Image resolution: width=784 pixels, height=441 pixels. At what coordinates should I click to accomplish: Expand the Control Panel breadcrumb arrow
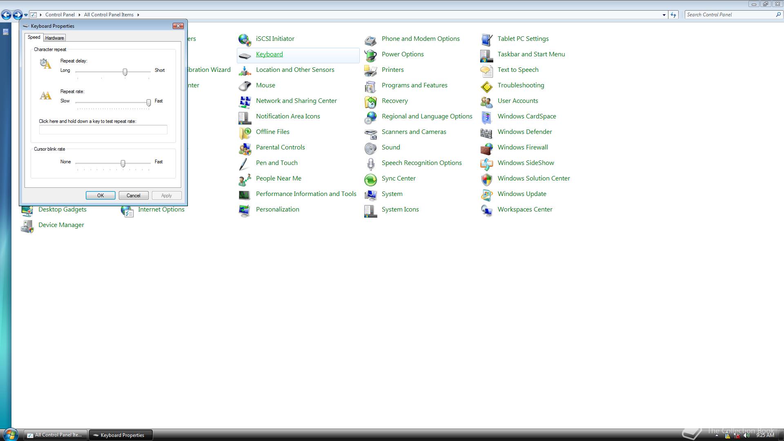(79, 15)
